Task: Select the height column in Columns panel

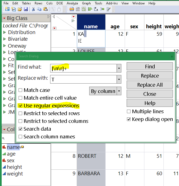Action: click(14, 167)
